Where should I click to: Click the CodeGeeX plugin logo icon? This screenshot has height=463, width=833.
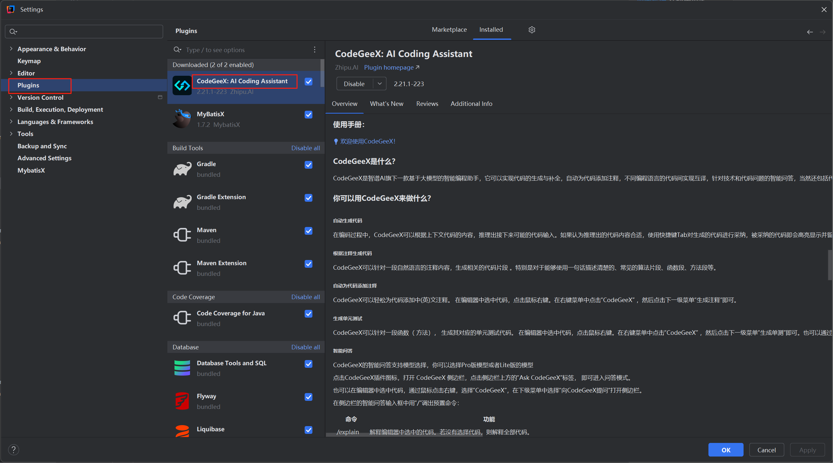click(182, 86)
